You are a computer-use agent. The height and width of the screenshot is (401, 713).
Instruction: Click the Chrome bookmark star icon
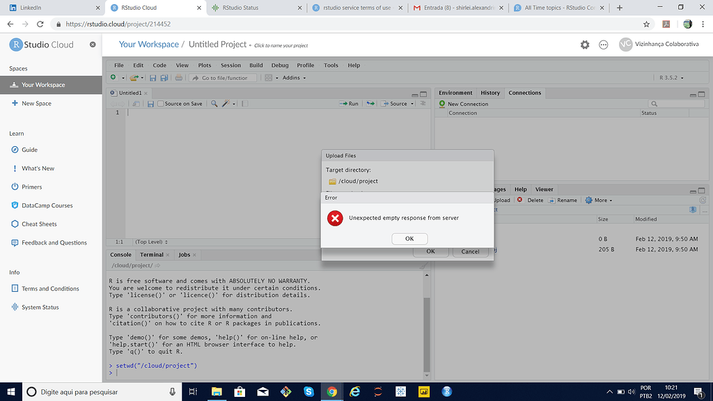646,24
